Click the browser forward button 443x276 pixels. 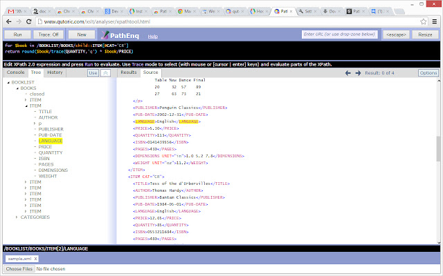(19, 21)
